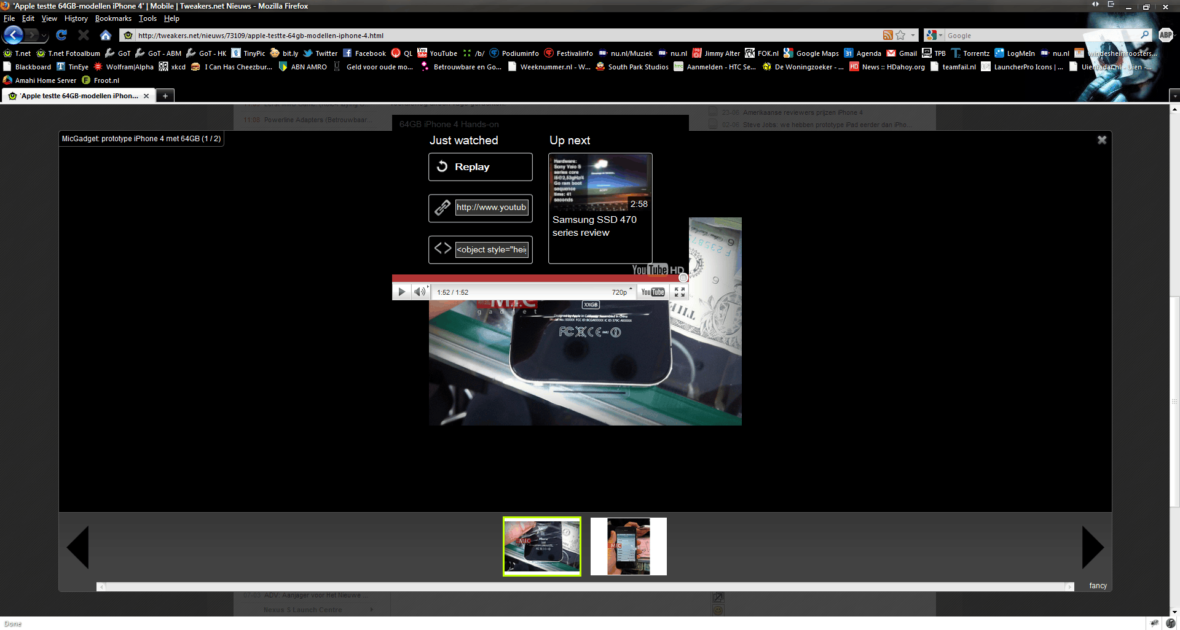The image size is (1180, 630).
Task: Open the Amahi Home Server bookmark
Action: [x=40, y=80]
